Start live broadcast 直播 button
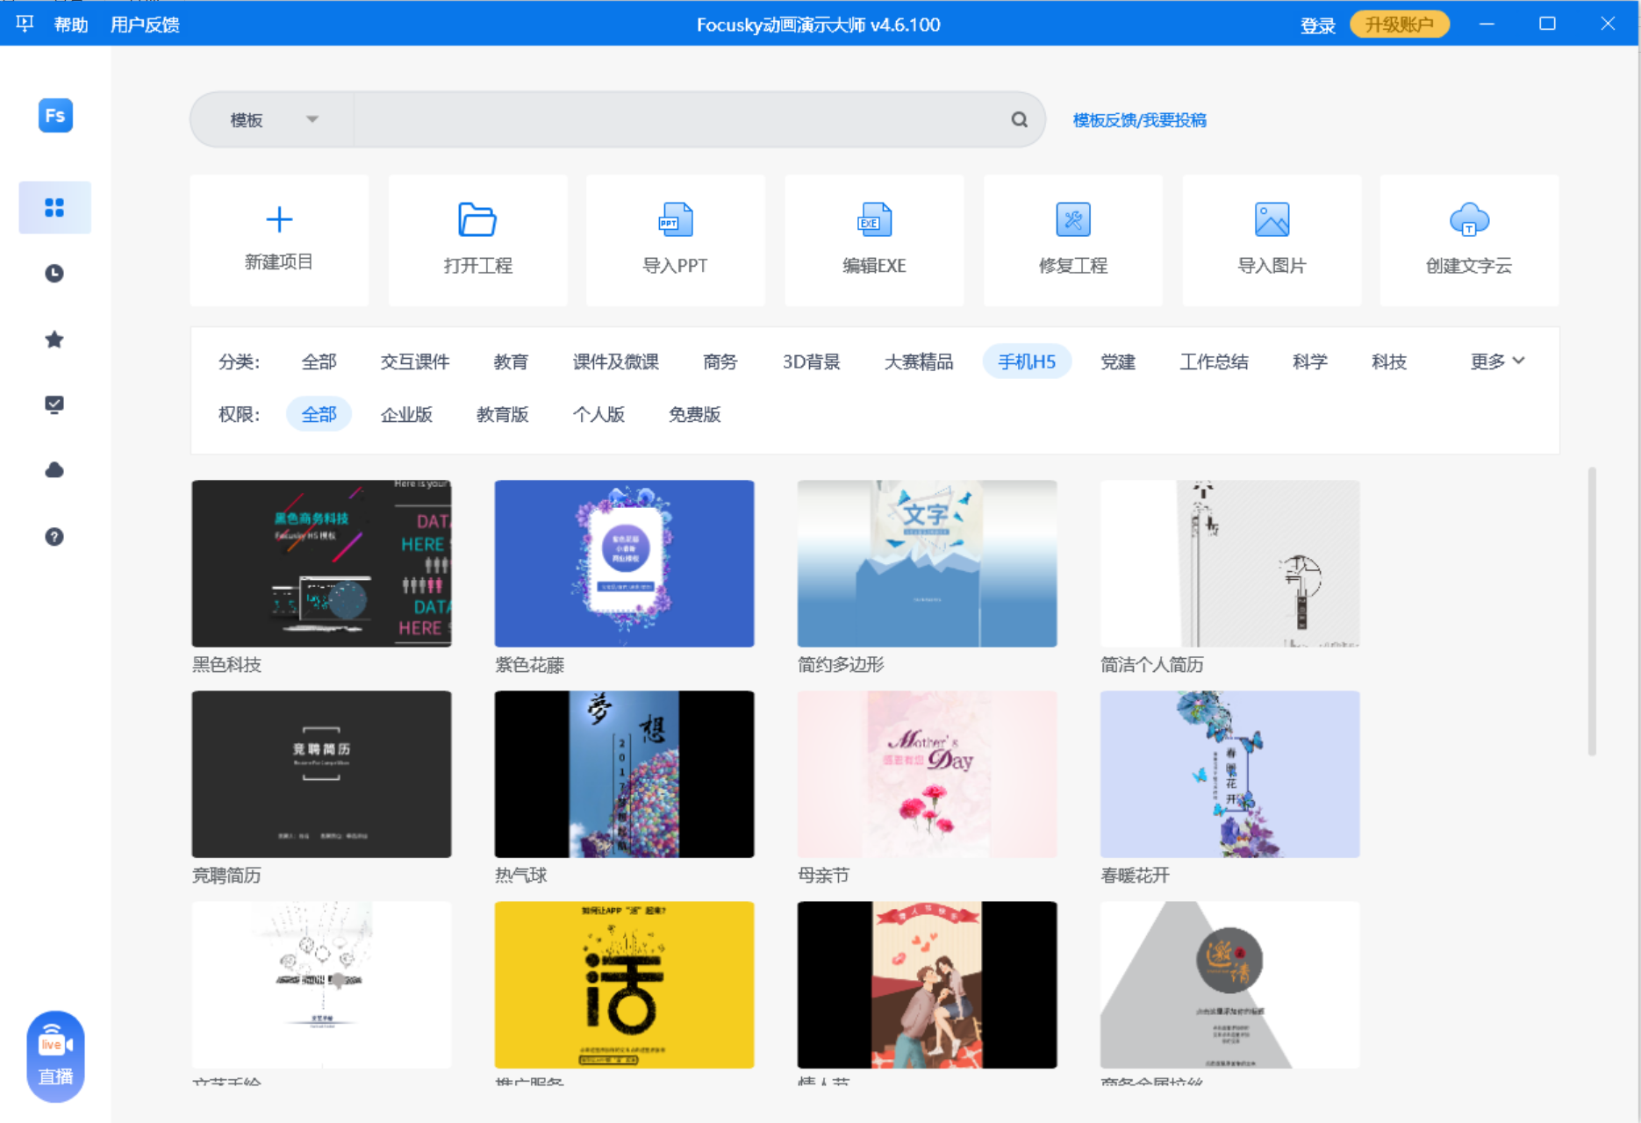Image resolution: width=1641 pixels, height=1123 pixels. 55,1057
